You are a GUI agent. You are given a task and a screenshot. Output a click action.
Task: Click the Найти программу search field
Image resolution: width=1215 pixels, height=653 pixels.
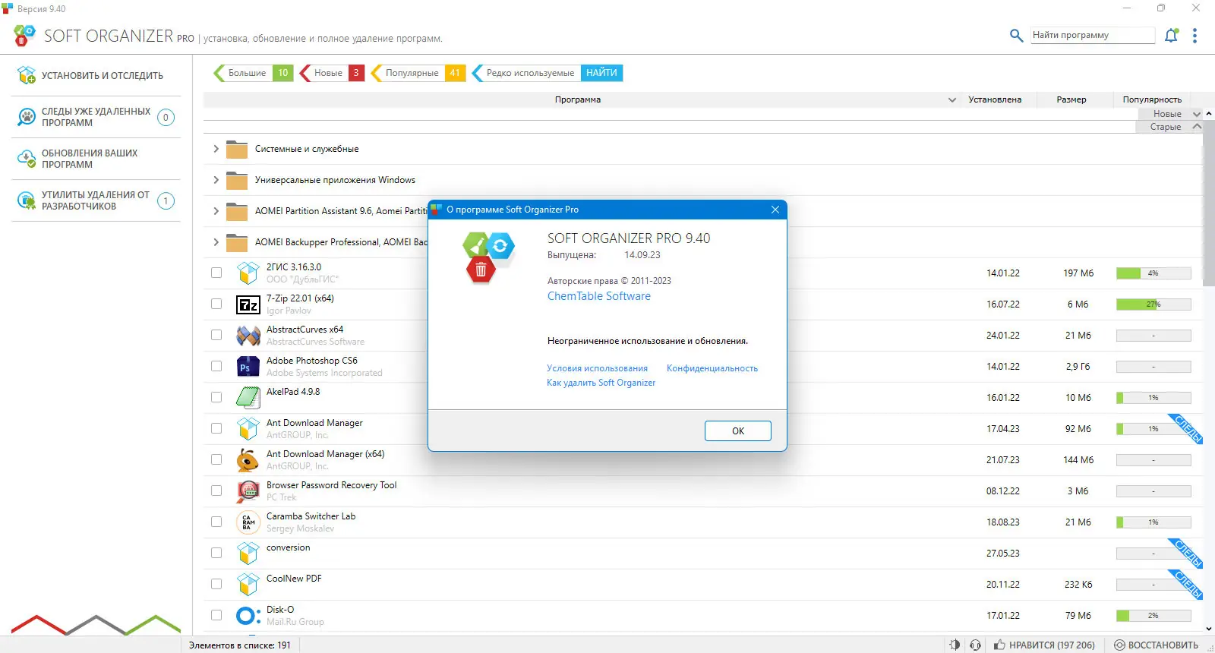pyautogui.click(x=1093, y=35)
